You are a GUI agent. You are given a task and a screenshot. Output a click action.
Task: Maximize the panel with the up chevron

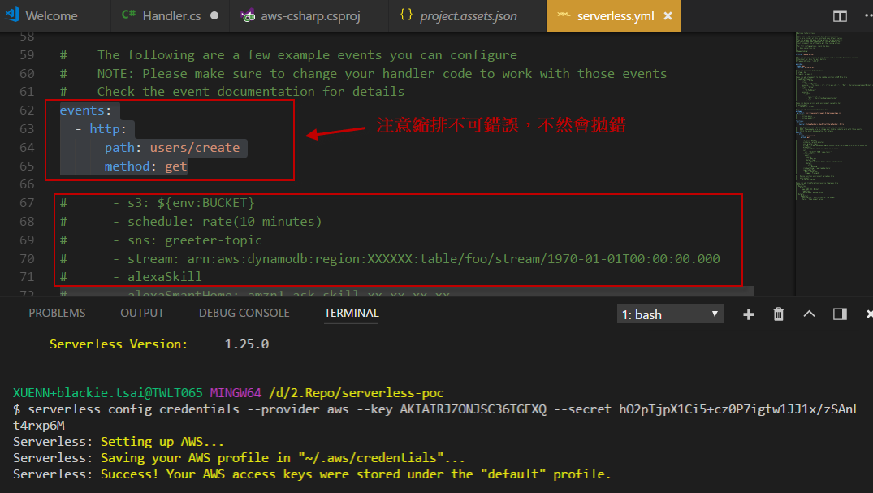pyautogui.click(x=809, y=314)
